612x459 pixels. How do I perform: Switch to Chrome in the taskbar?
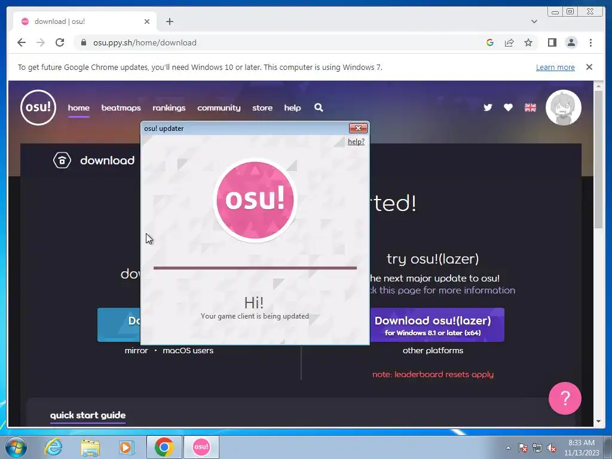point(164,447)
